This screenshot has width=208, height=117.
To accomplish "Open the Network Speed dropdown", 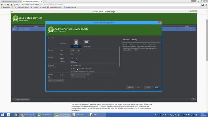I will pyautogui.click(x=74, y=58).
